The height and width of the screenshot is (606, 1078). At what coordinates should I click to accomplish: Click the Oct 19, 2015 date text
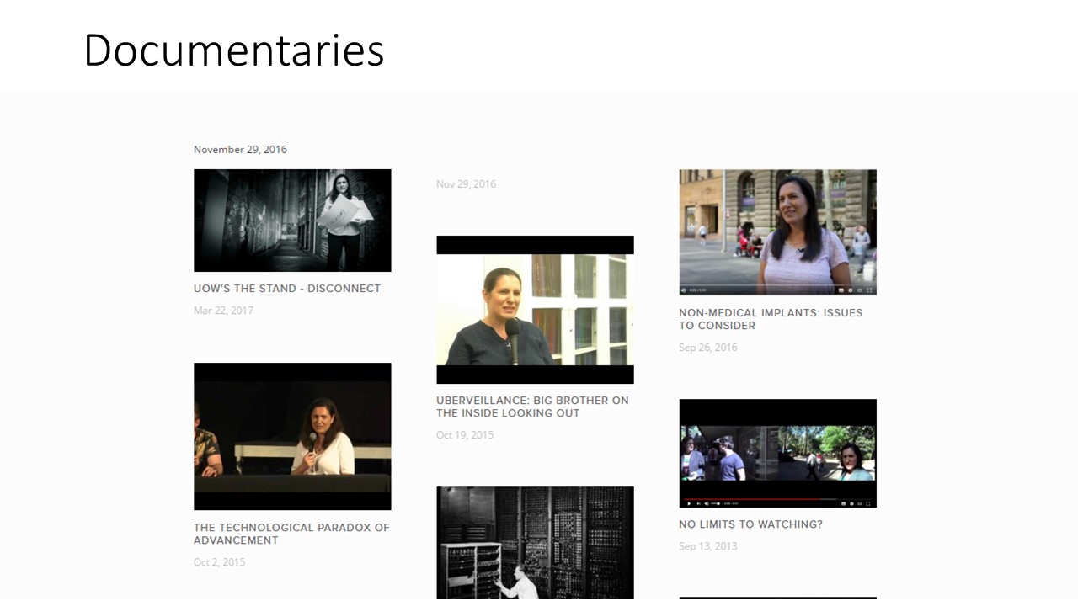465,435
